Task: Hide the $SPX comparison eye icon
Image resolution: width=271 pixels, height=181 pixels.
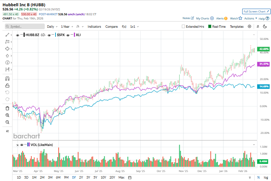Action: [x=49, y=35]
